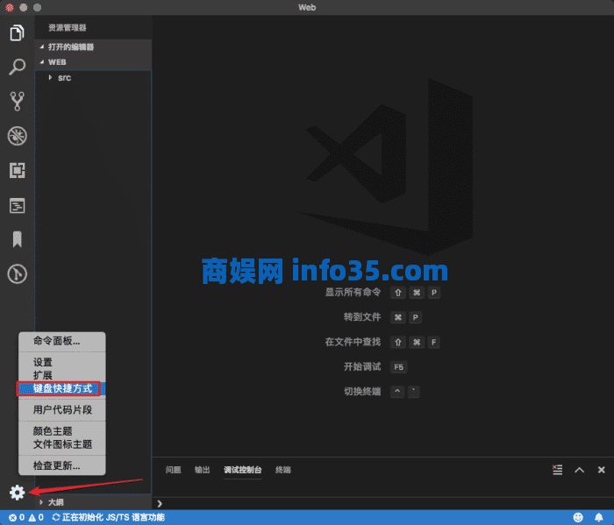Screen dimensions: 614x525
Task: Open notifications bell icon
Action: pos(599,518)
